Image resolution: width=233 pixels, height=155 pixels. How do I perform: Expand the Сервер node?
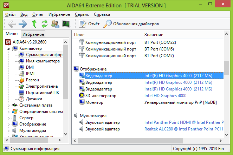[x=8, y=118]
